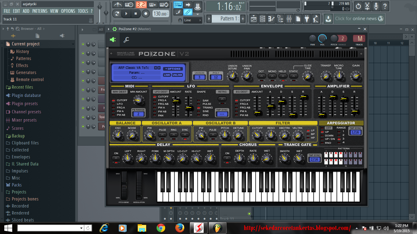
Task: Open the plugin picker plug icon
Action: click(x=307, y=19)
